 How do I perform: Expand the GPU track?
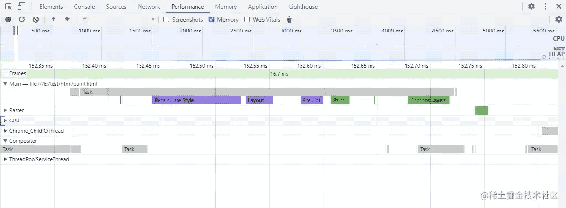(x=5, y=121)
